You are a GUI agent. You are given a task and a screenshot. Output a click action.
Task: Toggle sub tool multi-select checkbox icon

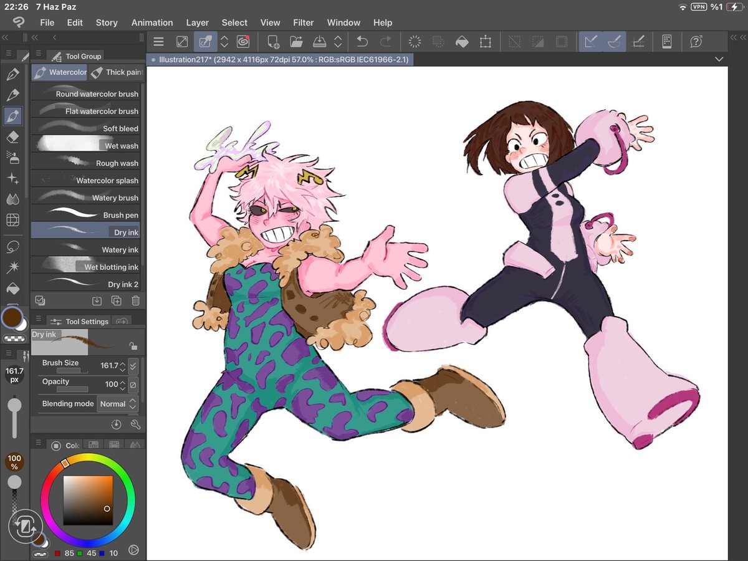(40, 300)
